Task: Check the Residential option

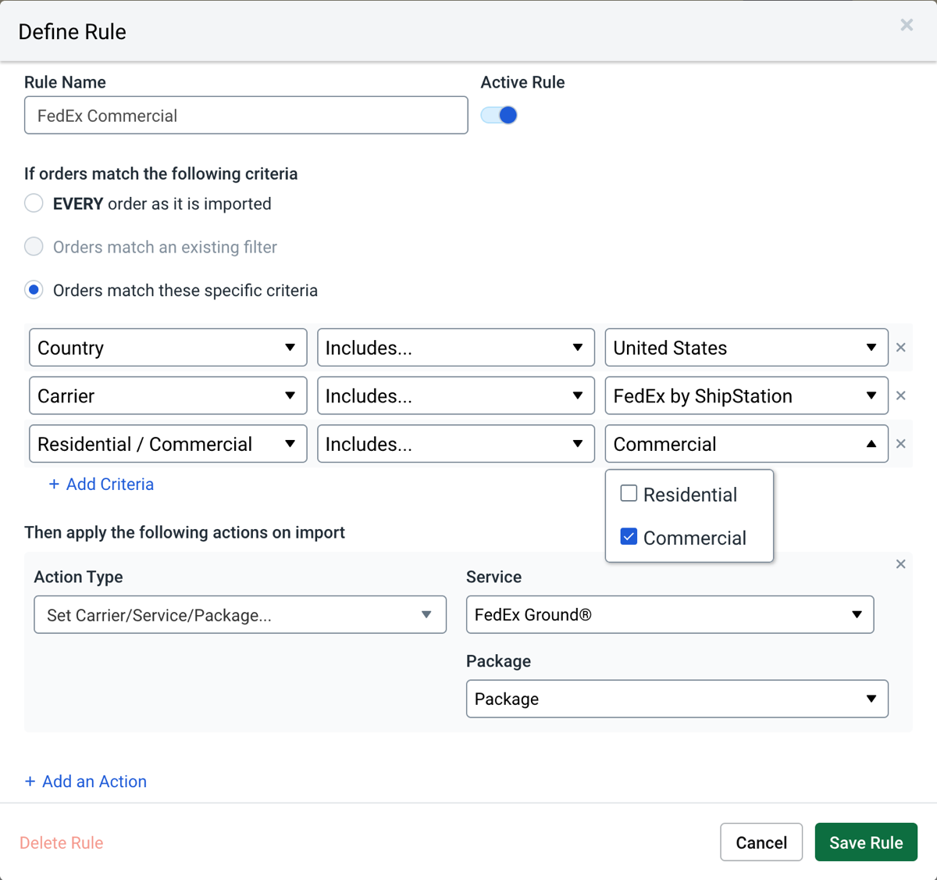Action: pos(629,494)
